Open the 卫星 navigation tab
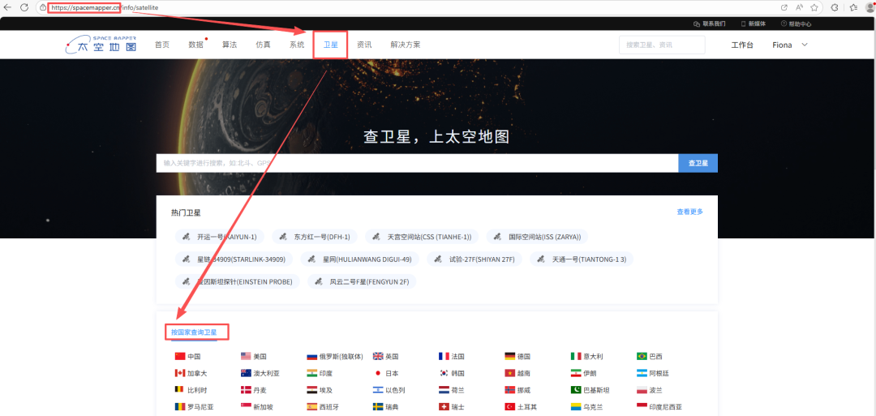This screenshot has width=876, height=416. coord(330,45)
